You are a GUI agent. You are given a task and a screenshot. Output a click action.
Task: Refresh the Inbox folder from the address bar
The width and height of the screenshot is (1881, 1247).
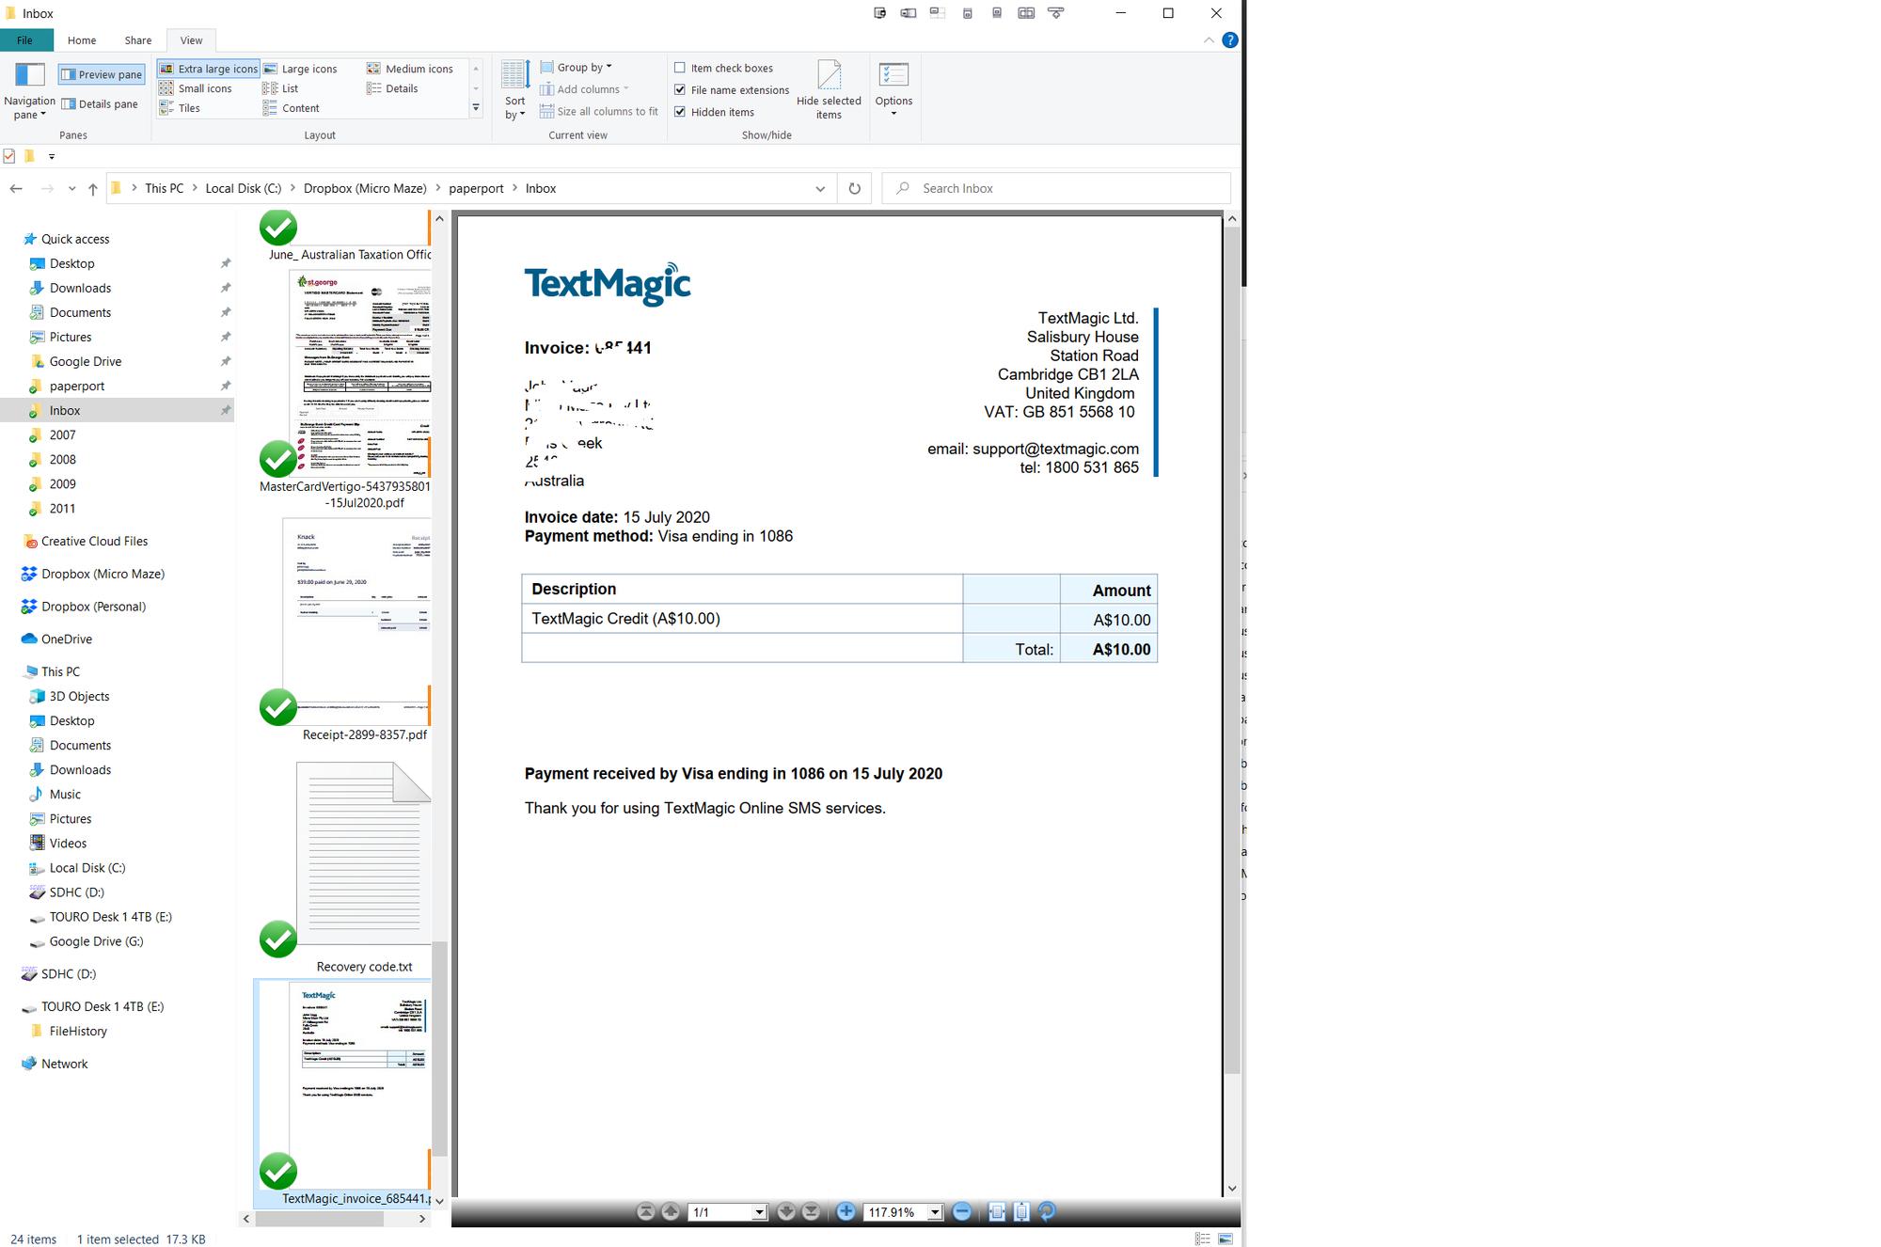click(854, 188)
